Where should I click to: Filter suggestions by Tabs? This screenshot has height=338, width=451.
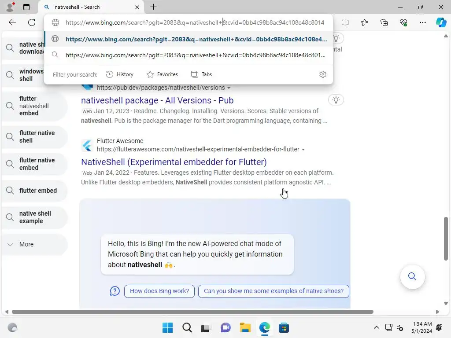(201, 74)
